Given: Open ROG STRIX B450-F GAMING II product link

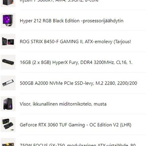Looking at the screenshot, I should [x=75, y=42].
